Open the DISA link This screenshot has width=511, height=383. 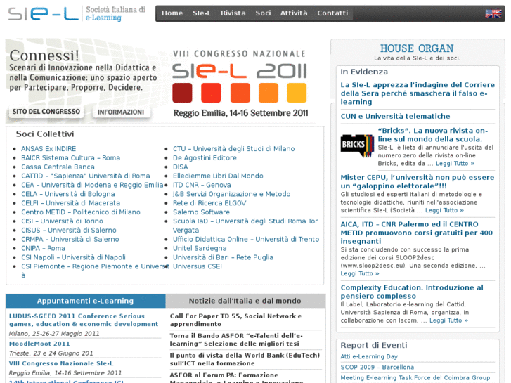[x=180, y=167]
